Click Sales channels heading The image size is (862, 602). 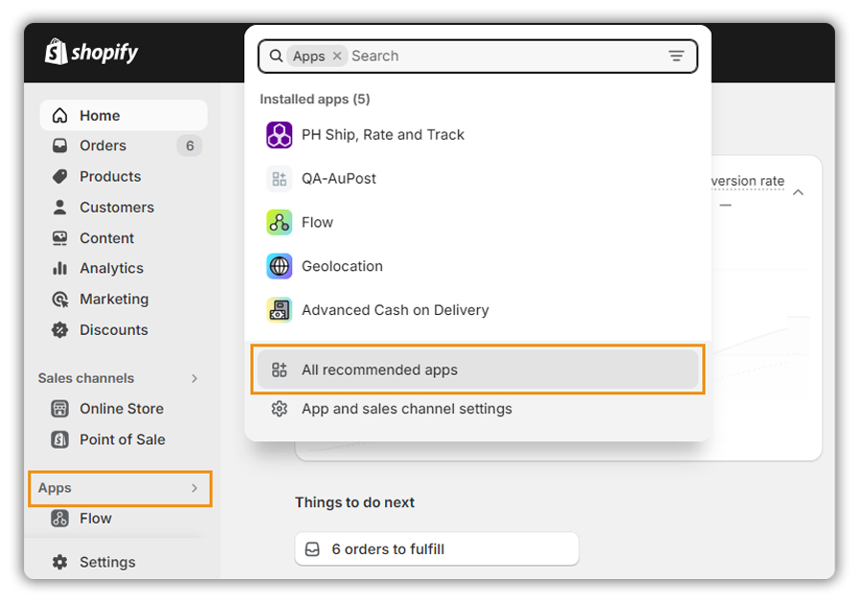(x=86, y=378)
